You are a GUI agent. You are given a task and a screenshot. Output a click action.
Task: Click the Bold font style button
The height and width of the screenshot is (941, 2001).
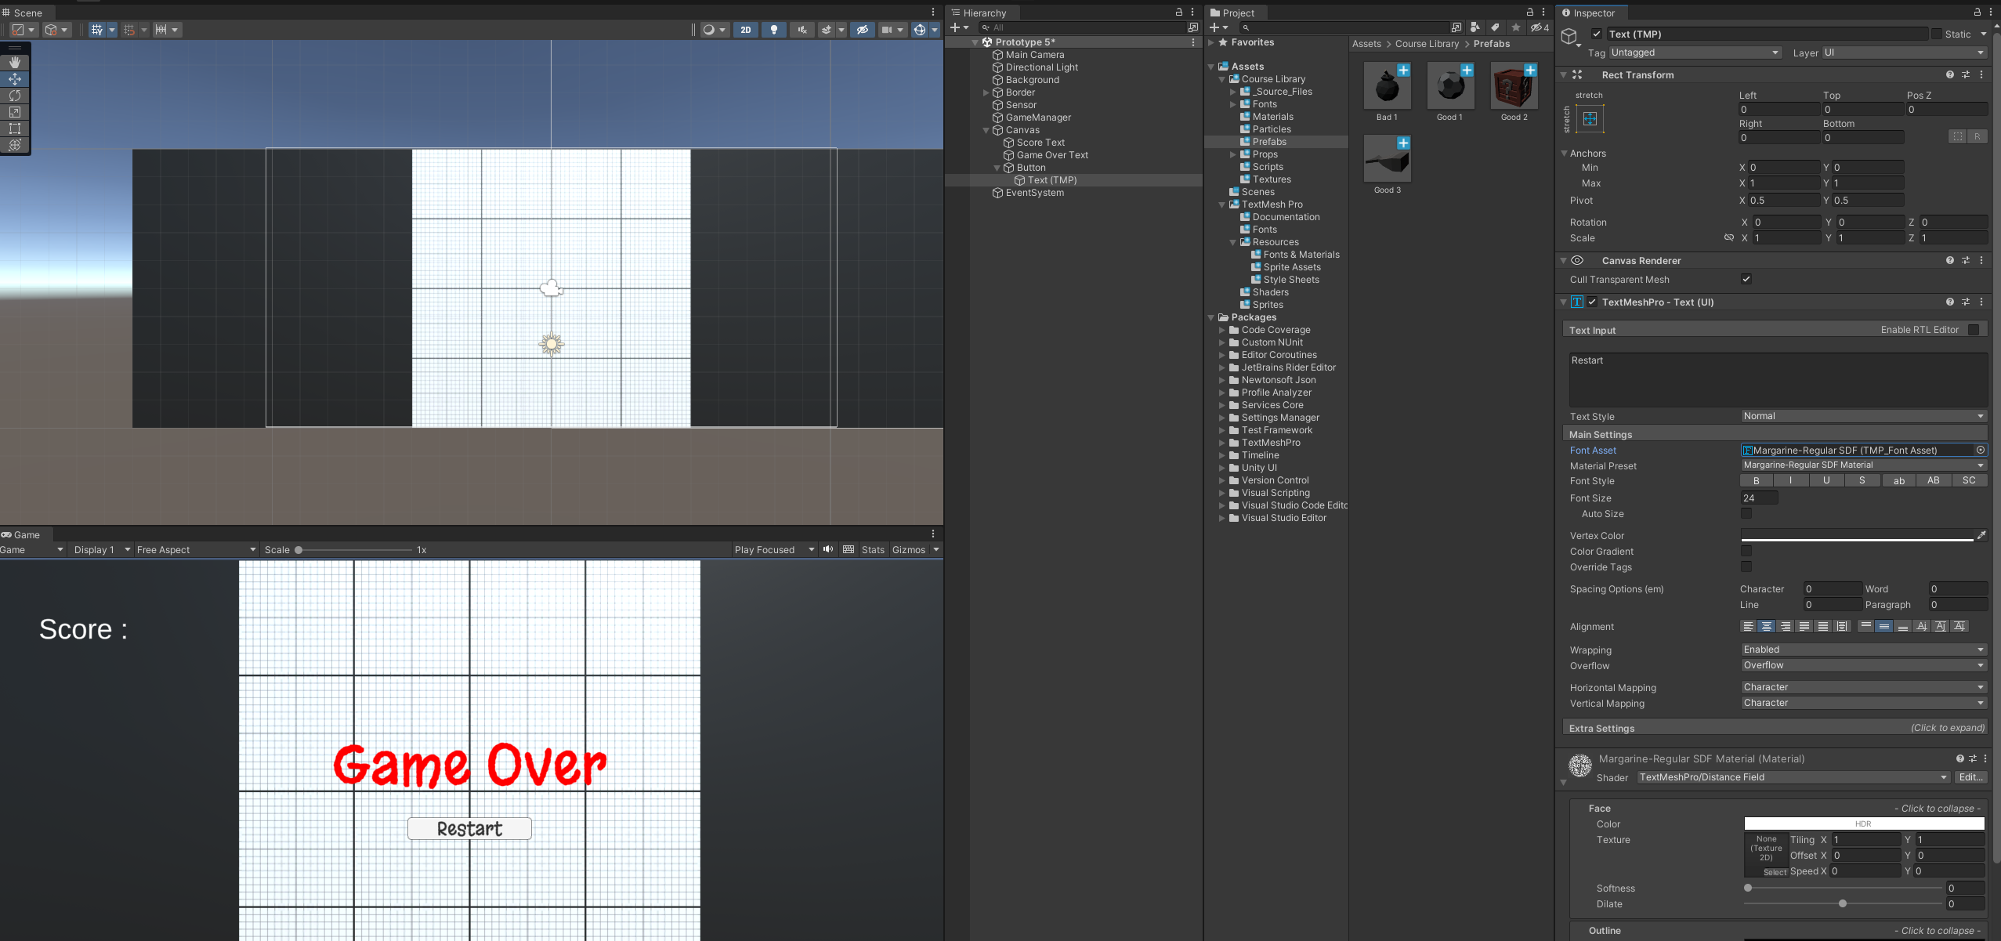pyautogui.click(x=1756, y=480)
